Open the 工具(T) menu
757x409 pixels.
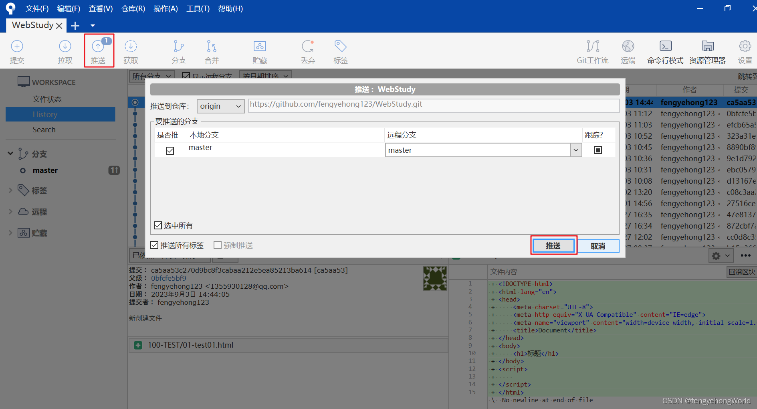198,8
